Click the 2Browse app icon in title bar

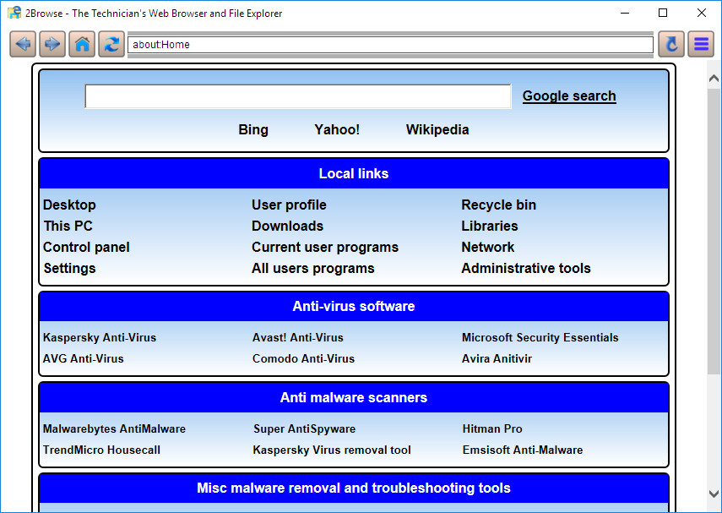pyautogui.click(x=14, y=13)
